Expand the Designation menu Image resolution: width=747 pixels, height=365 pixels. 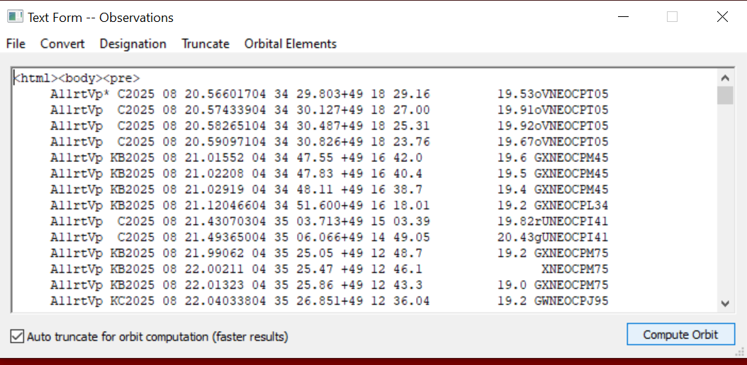click(133, 44)
